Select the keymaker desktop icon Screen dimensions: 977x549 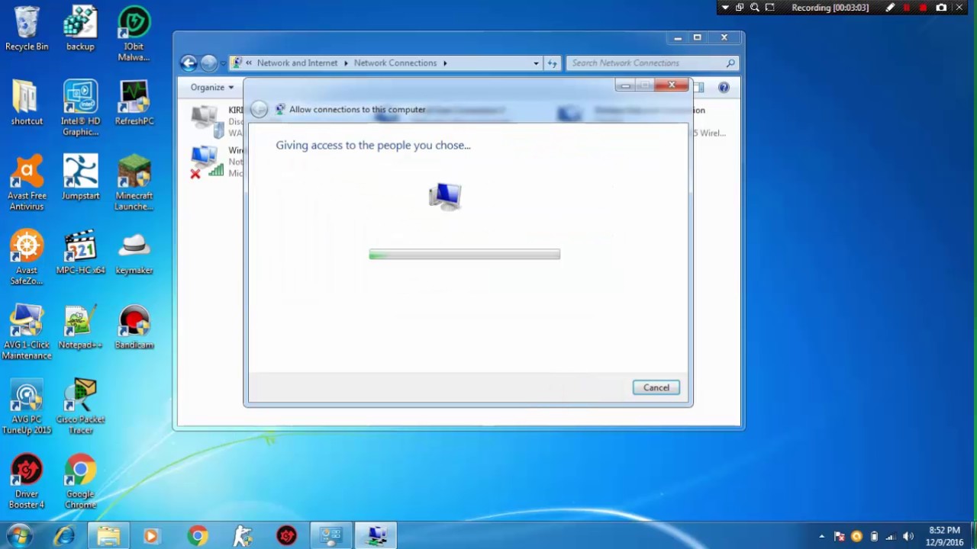coord(134,252)
